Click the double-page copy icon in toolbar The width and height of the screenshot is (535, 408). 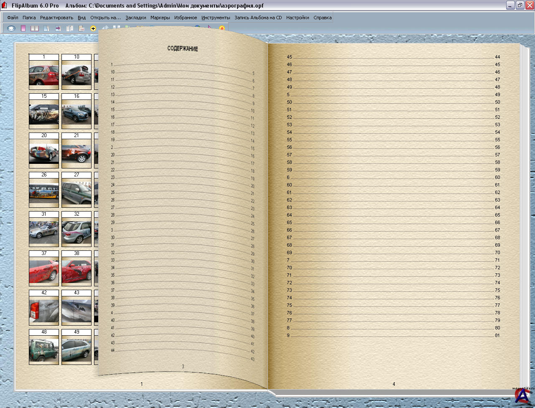coord(70,28)
